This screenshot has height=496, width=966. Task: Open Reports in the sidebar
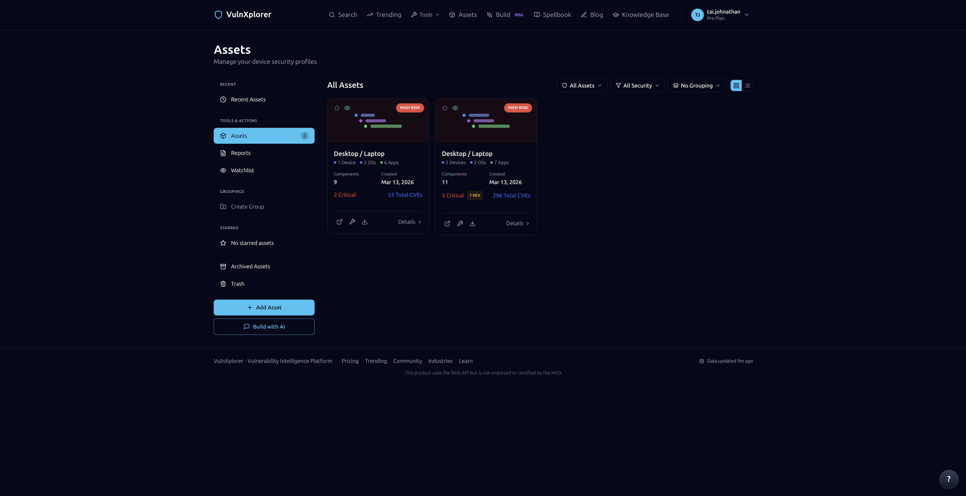(x=264, y=153)
